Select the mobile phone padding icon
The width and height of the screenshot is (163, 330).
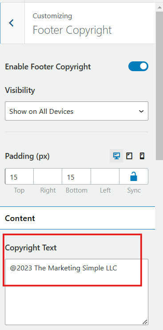pyautogui.click(x=142, y=156)
